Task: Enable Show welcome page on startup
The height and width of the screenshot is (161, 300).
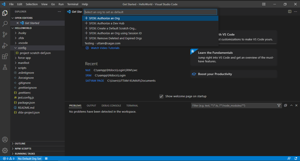Action: (x=161, y=96)
